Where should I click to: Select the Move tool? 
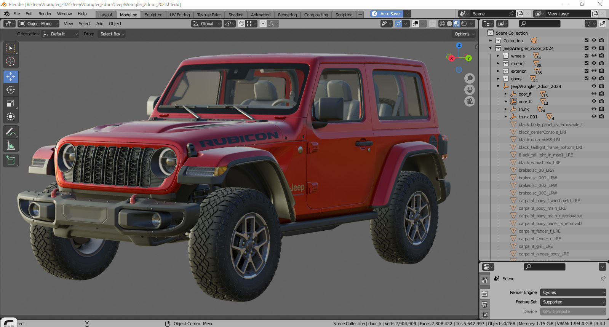[x=11, y=77]
